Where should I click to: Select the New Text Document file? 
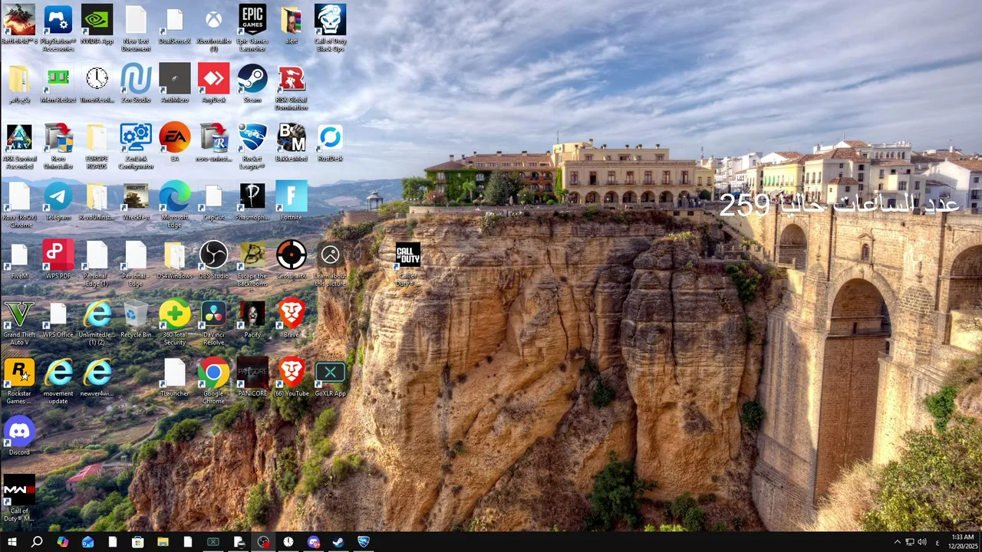coord(136,28)
